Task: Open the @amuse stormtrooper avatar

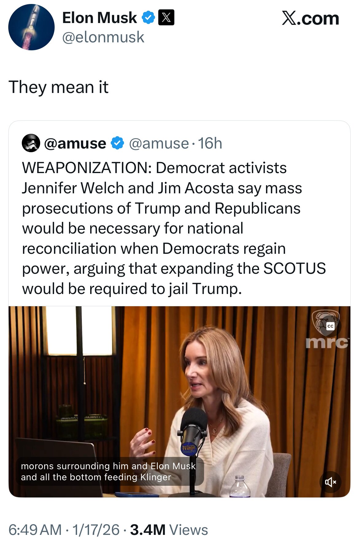Action: click(31, 143)
